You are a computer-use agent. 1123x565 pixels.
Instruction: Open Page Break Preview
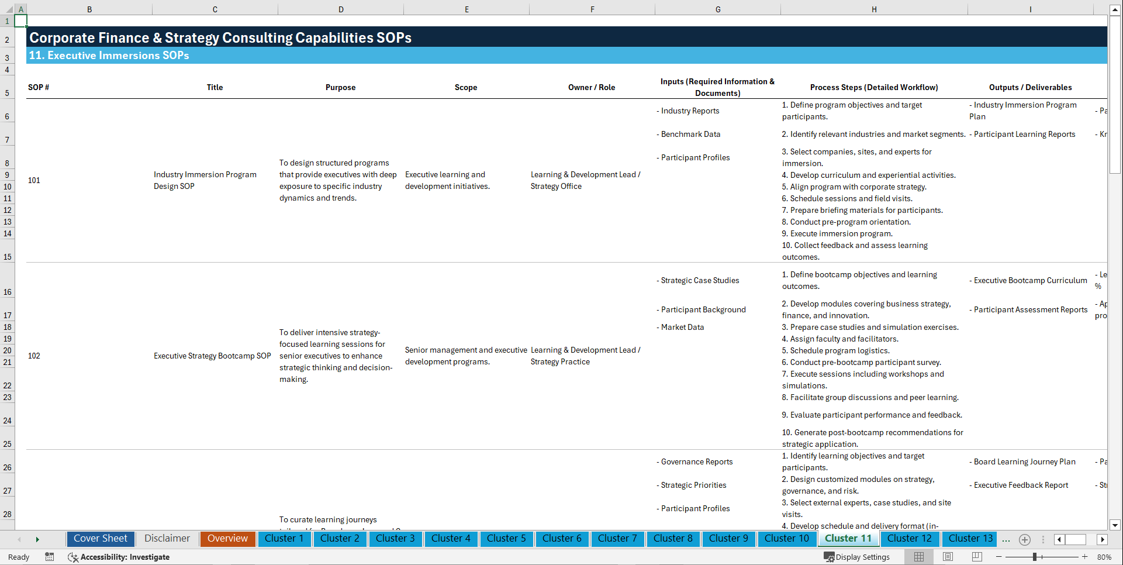pyautogui.click(x=976, y=557)
